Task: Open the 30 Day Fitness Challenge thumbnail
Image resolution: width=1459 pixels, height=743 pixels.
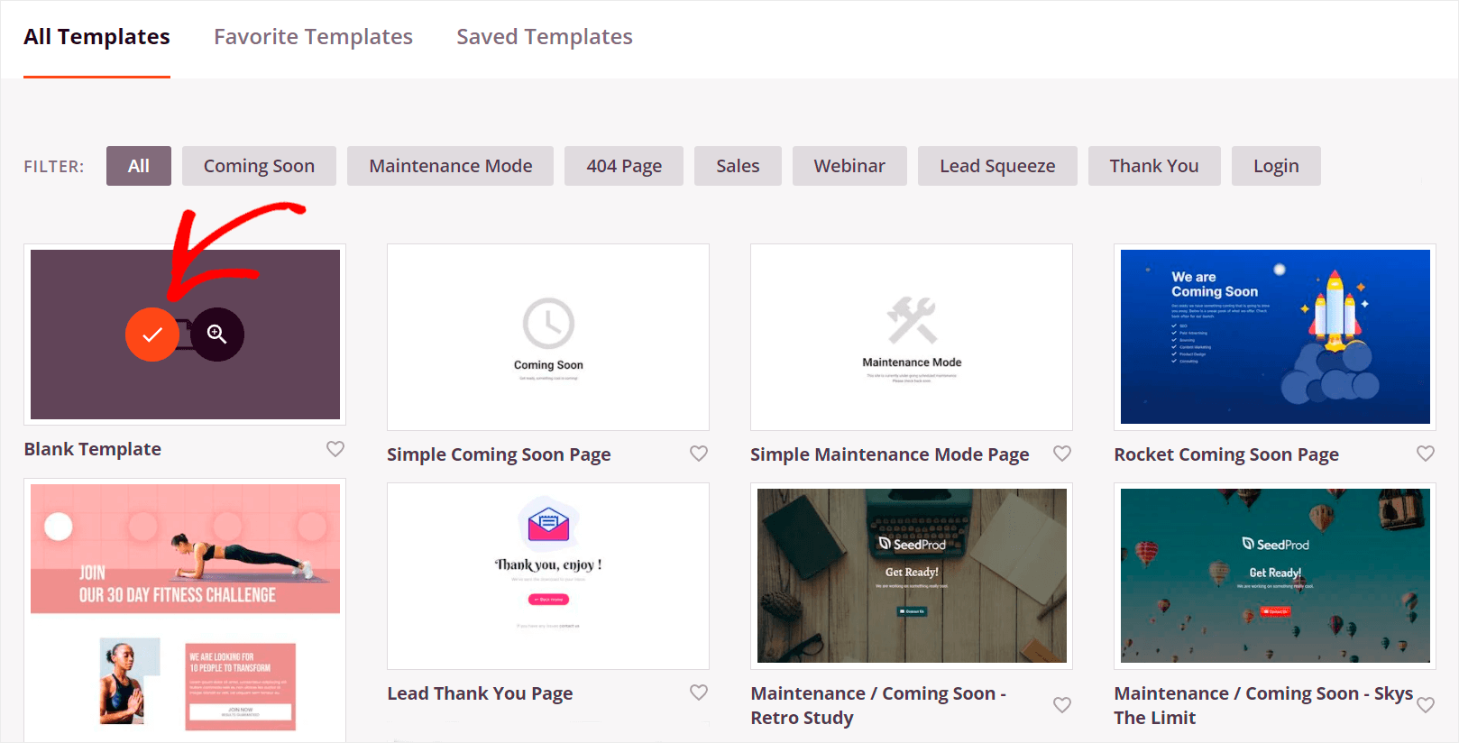Action: (185, 610)
